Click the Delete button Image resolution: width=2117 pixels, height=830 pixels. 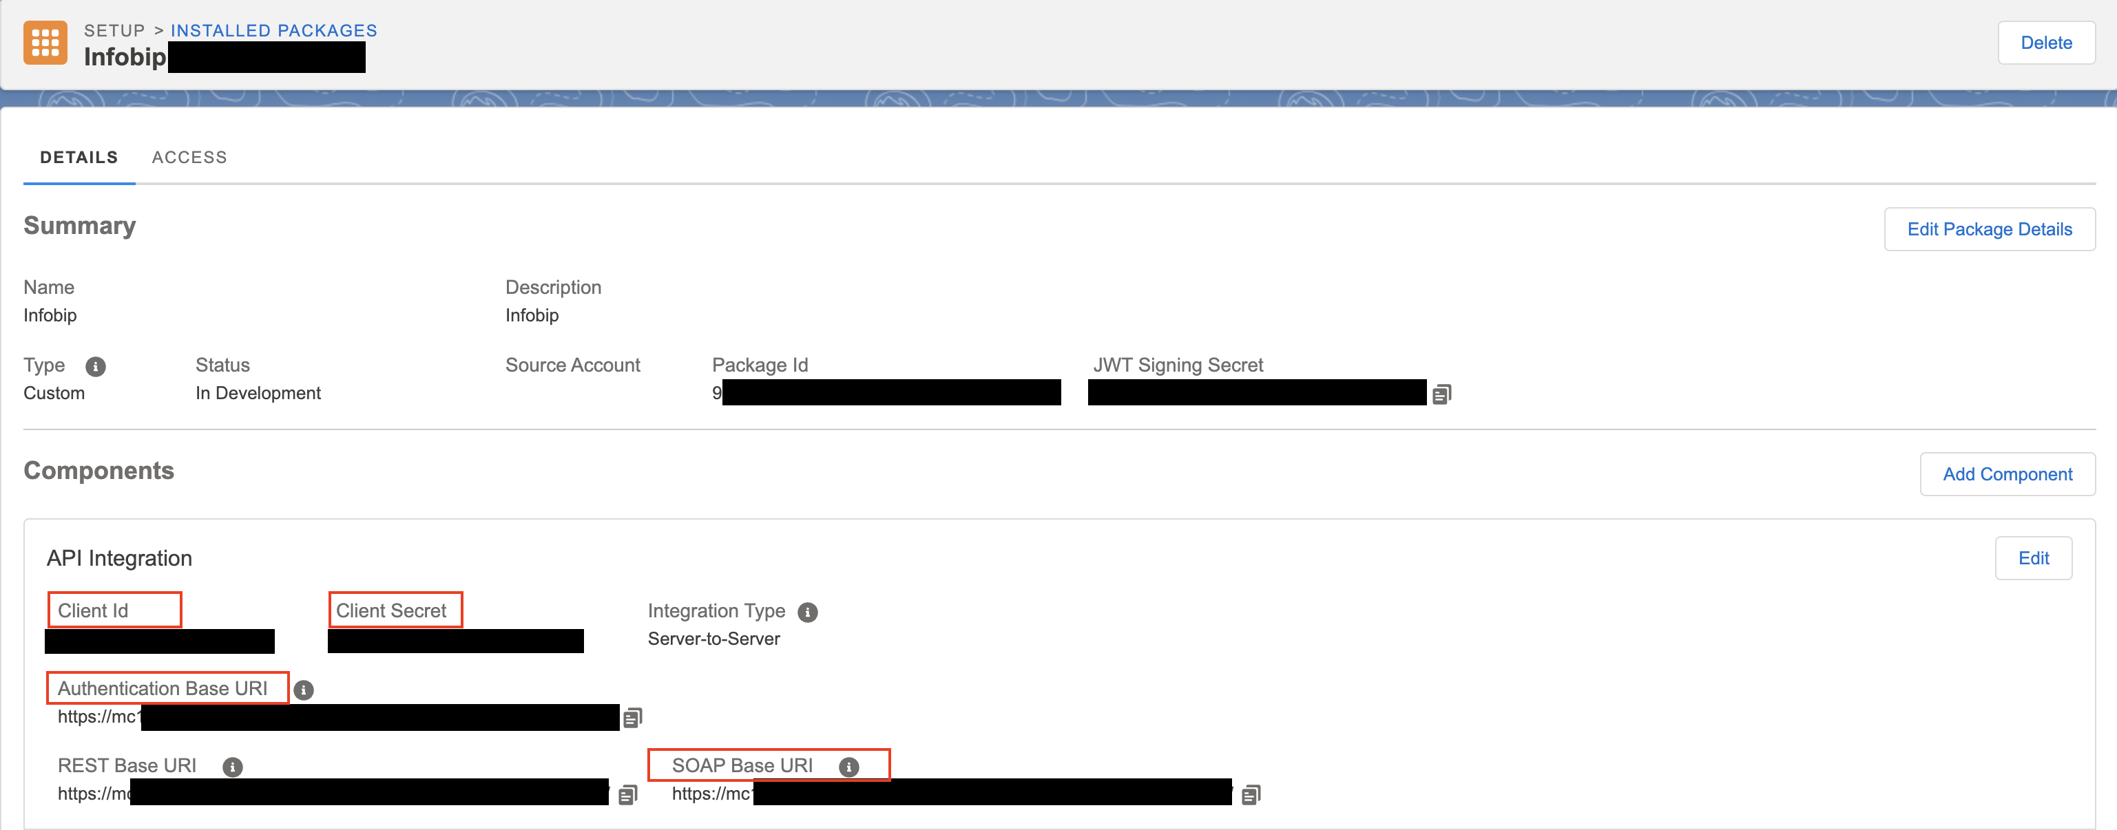tap(2046, 43)
